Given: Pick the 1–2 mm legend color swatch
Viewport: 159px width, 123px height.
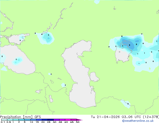Looking at the screenshot, I should (16, 120).
